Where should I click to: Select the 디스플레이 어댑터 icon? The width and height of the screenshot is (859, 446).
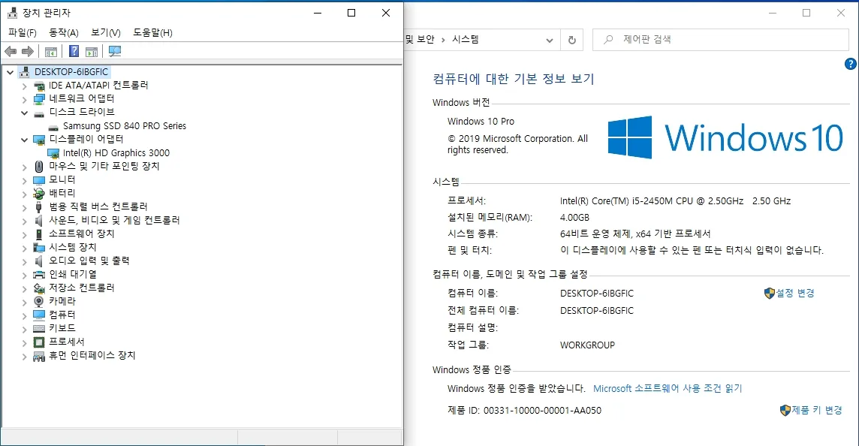tap(39, 140)
